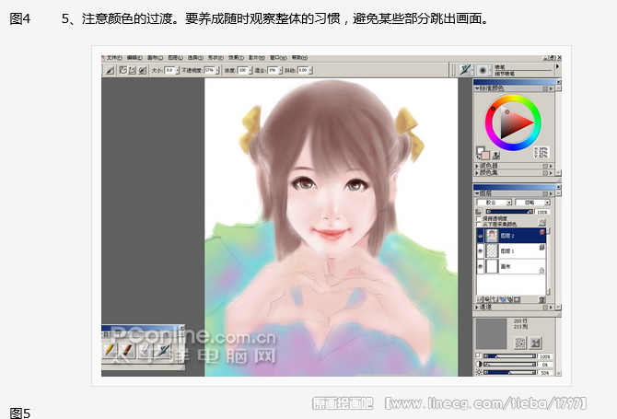The height and width of the screenshot is (419, 617).
Task: Click the red icon on layer 2 row
Action: pos(541,232)
